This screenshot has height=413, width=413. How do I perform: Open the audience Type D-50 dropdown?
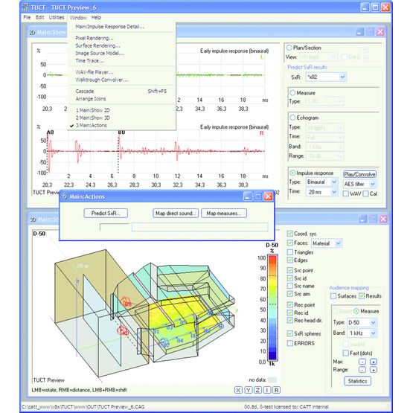tap(362, 322)
